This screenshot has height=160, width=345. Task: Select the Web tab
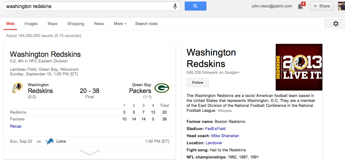pyautogui.click(x=10, y=24)
